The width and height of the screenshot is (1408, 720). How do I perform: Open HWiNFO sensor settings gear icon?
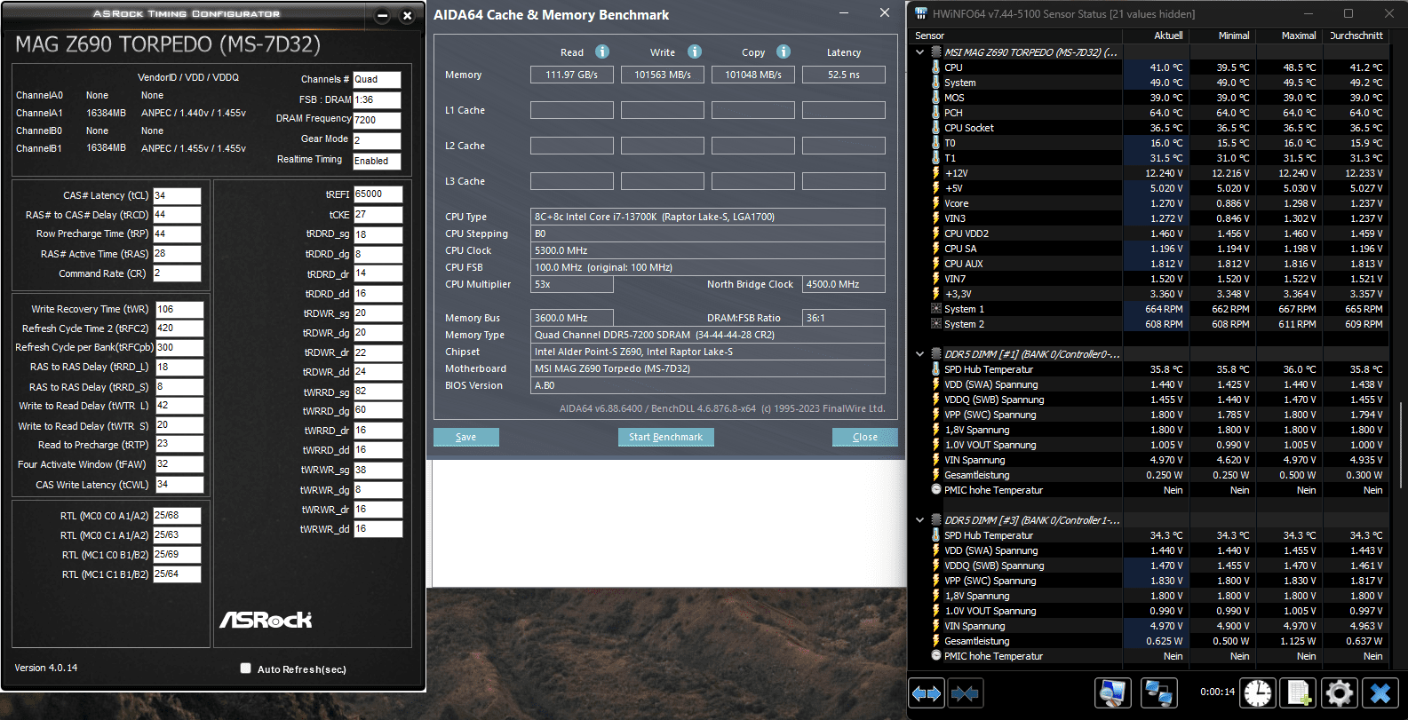click(1340, 692)
